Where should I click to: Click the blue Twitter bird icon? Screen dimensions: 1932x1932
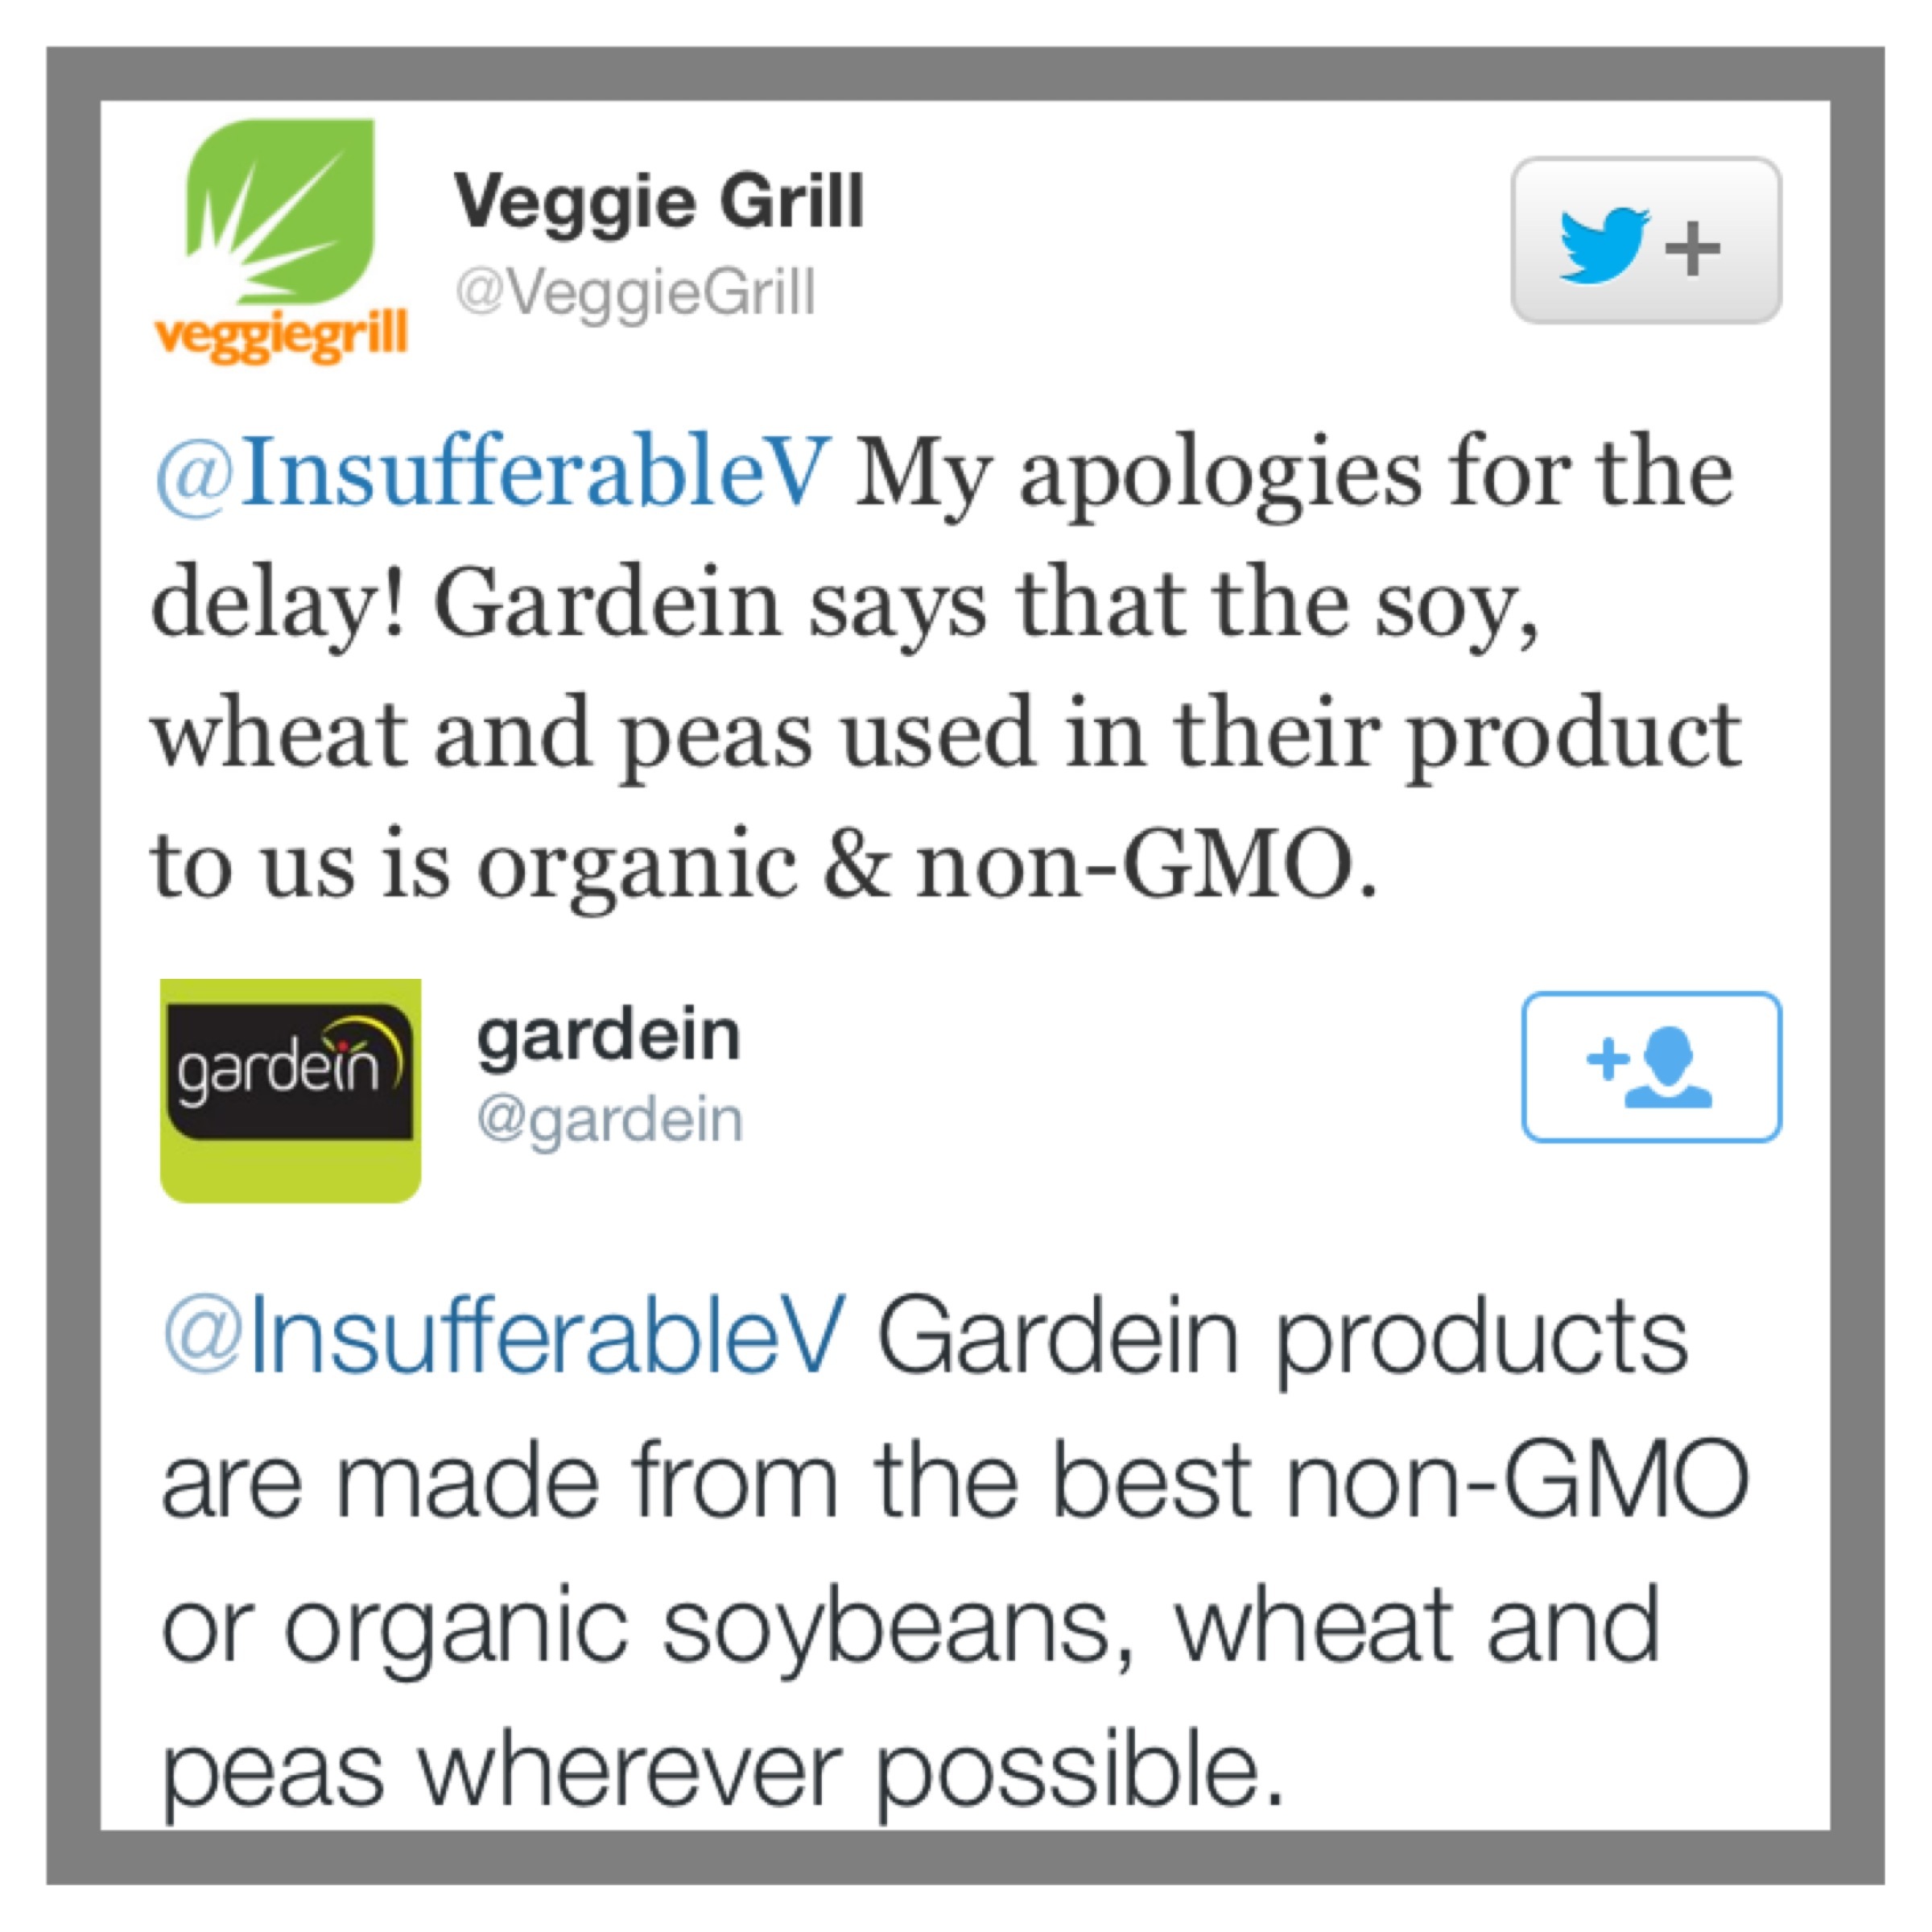1604,246
